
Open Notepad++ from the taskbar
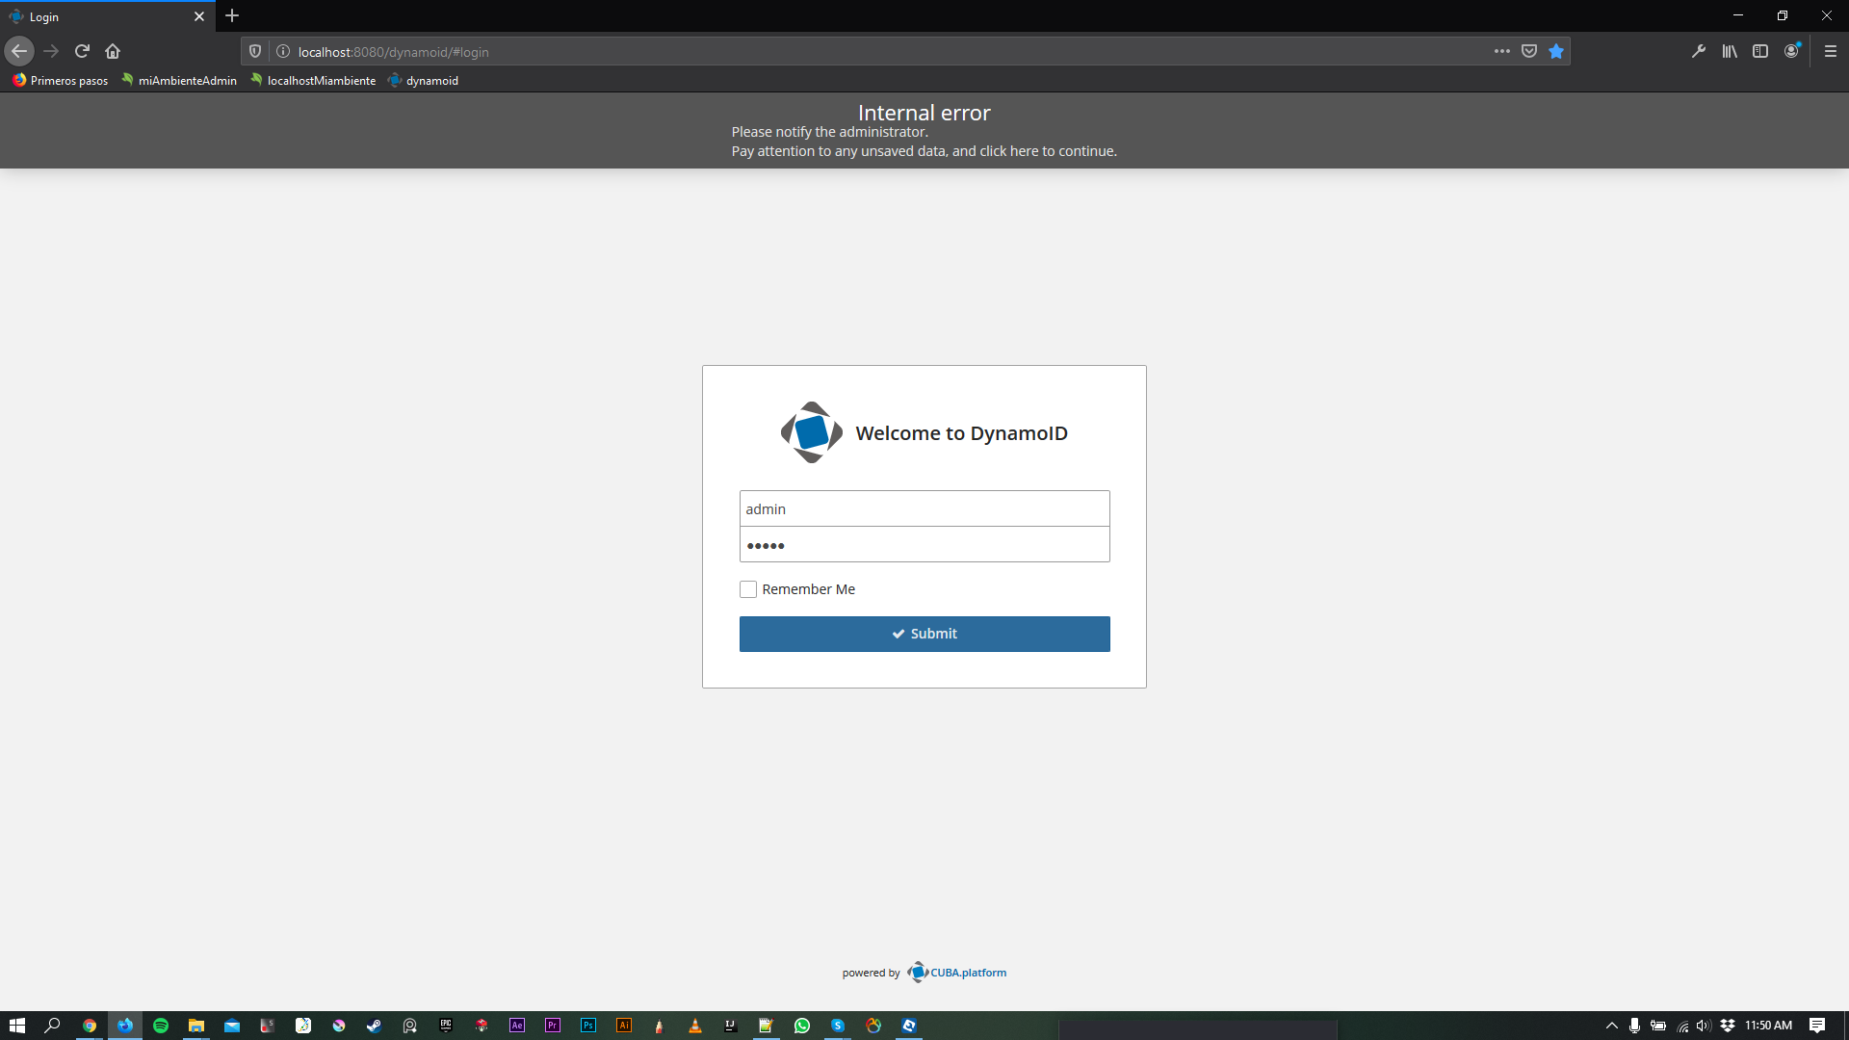click(x=767, y=1026)
